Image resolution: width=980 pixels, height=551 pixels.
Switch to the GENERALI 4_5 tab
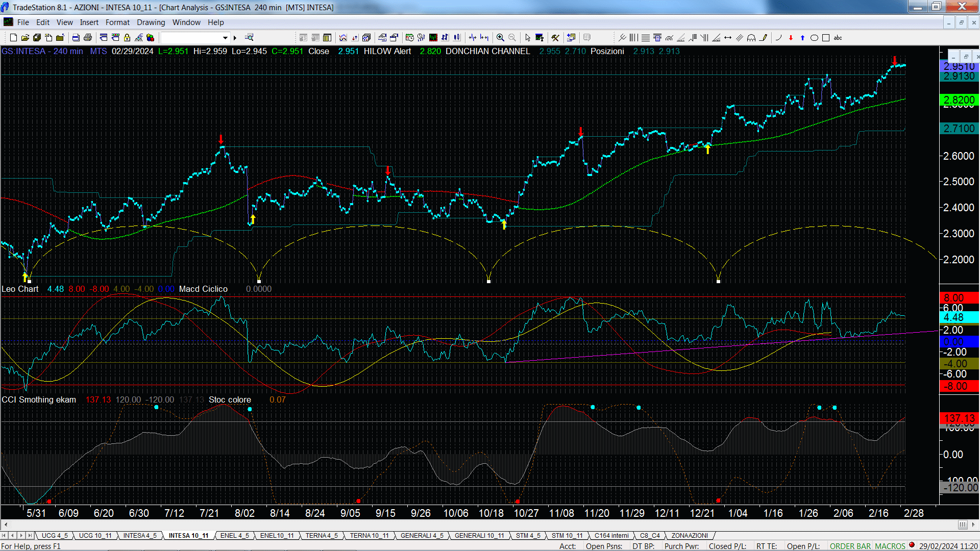(422, 536)
